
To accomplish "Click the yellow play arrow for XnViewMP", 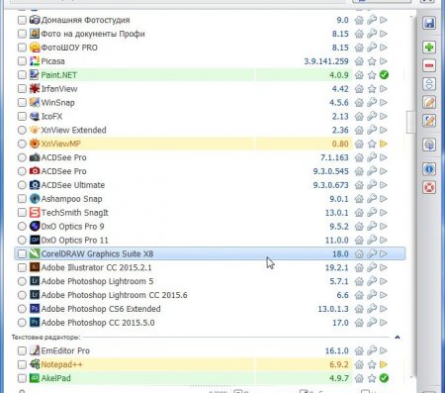I will [x=384, y=144].
